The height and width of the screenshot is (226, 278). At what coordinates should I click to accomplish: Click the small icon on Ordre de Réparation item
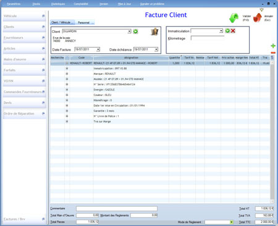pyautogui.click(x=43, y=113)
